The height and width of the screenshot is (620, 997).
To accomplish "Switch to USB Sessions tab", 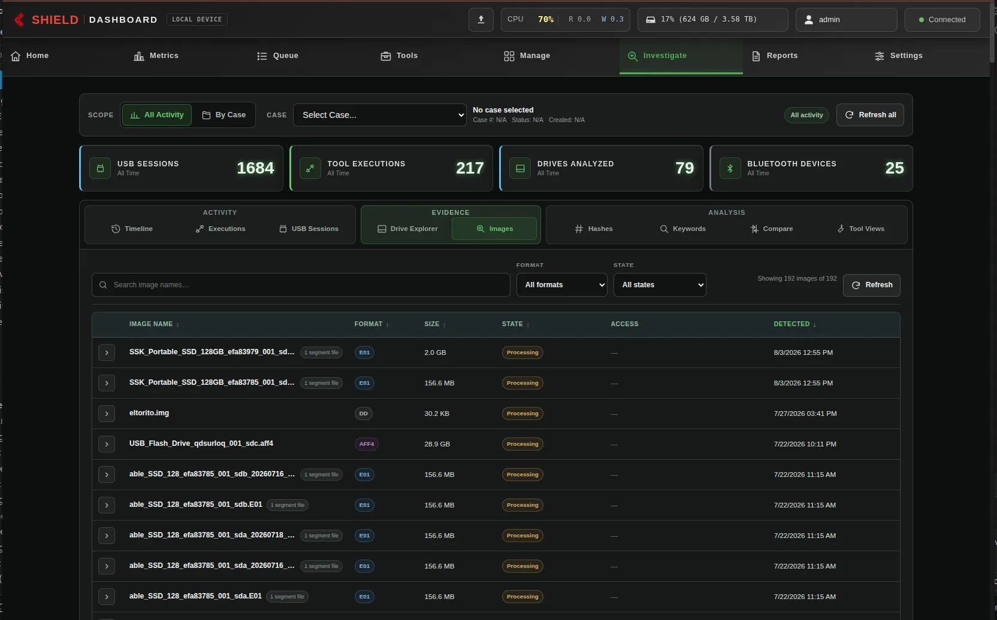I will click(x=309, y=229).
